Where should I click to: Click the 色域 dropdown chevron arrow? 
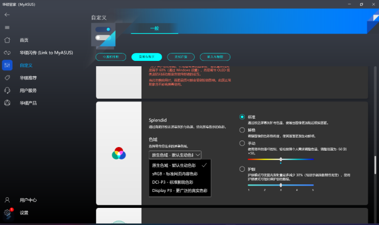click(x=198, y=155)
